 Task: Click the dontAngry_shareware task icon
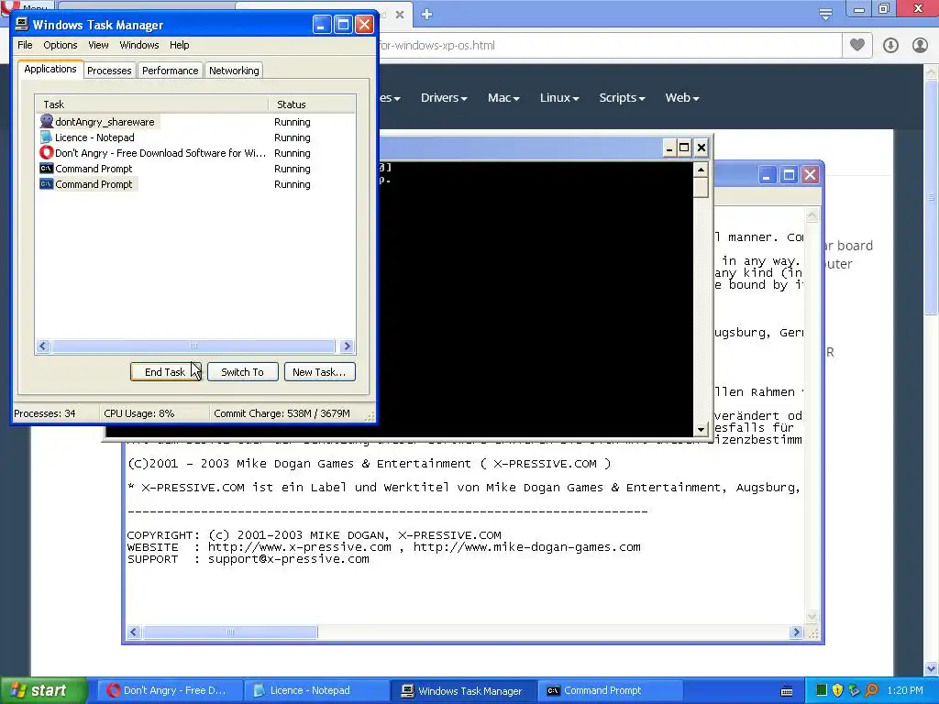click(x=46, y=122)
